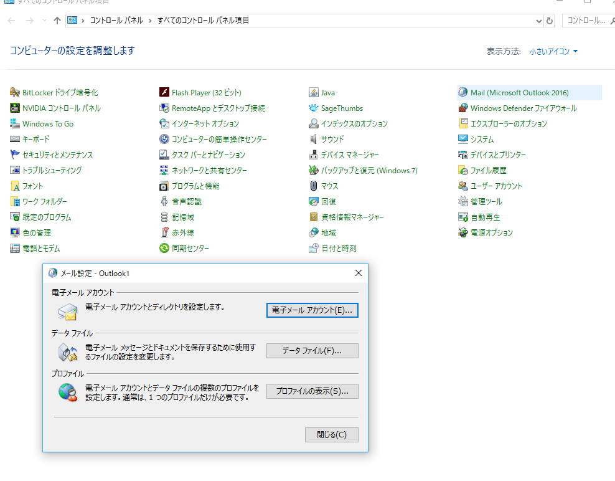Open the Java icon
Screen dimensions: 615x481
click(313, 93)
